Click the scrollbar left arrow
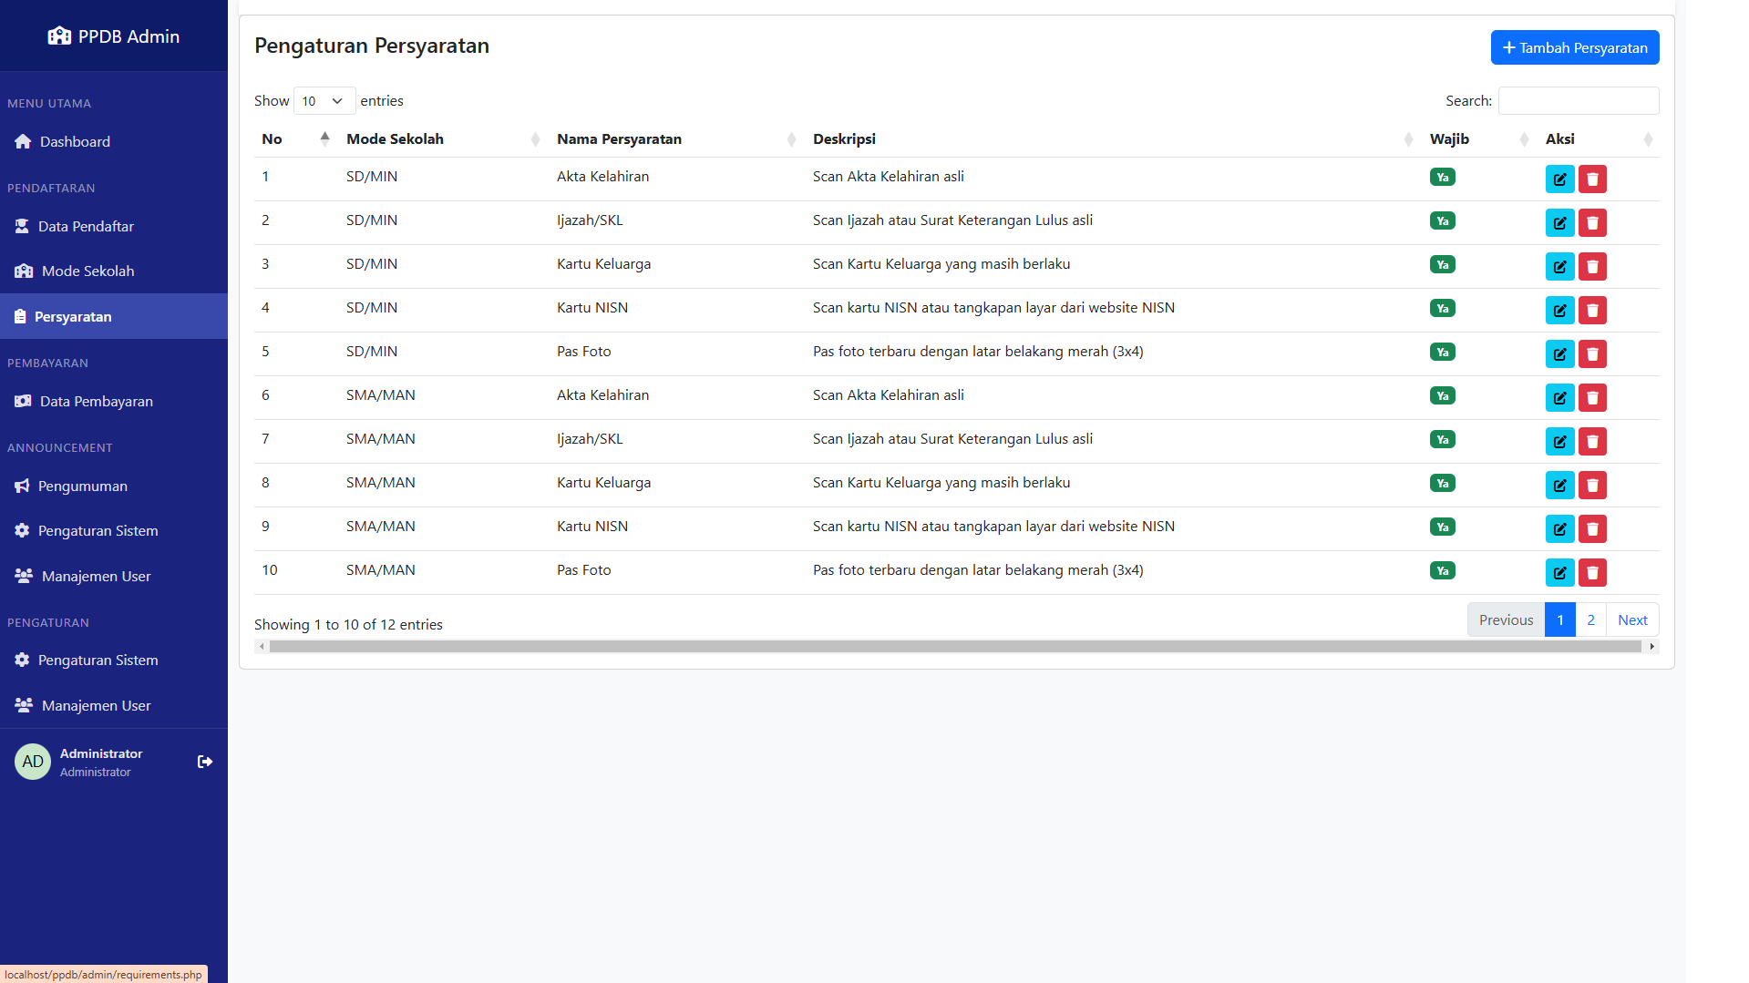Screen dimensions: 1749x983 pyautogui.click(x=262, y=647)
